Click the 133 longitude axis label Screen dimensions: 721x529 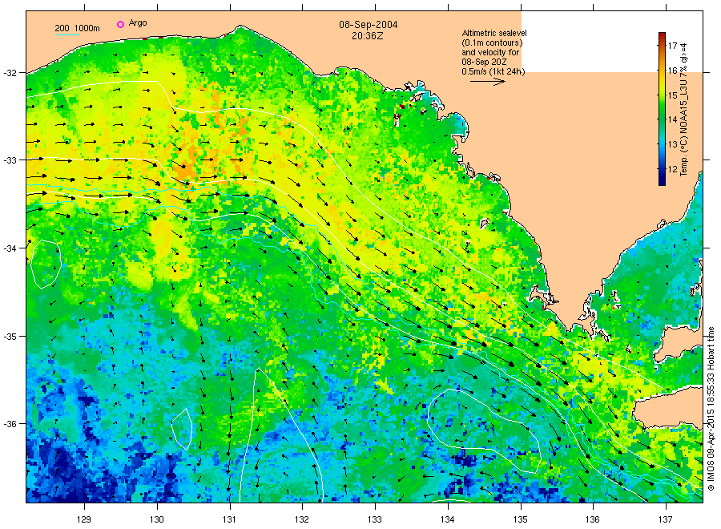375,519
